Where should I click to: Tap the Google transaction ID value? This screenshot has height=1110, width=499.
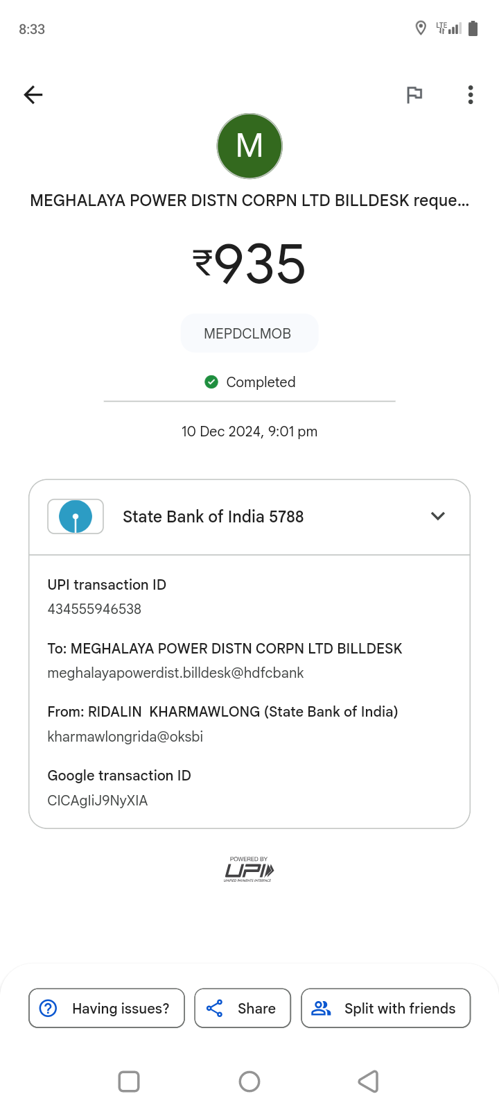point(98,801)
